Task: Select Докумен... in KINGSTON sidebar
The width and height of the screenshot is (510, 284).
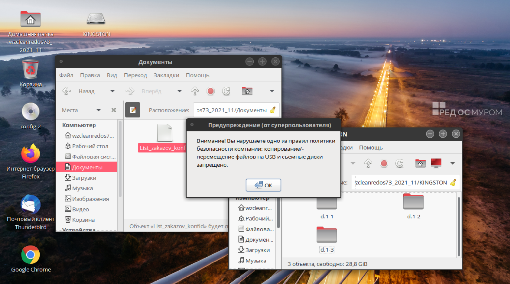Action: click(256, 240)
